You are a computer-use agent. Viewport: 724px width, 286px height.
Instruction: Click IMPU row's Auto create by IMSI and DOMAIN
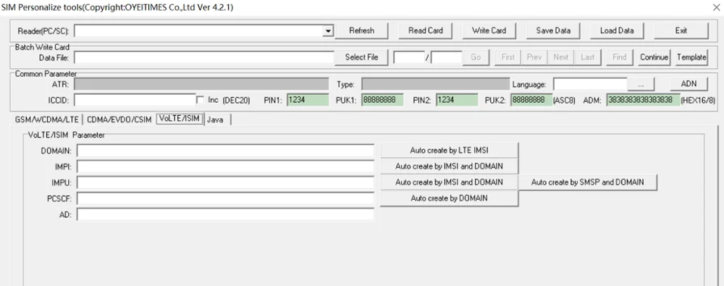pos(450,182)
